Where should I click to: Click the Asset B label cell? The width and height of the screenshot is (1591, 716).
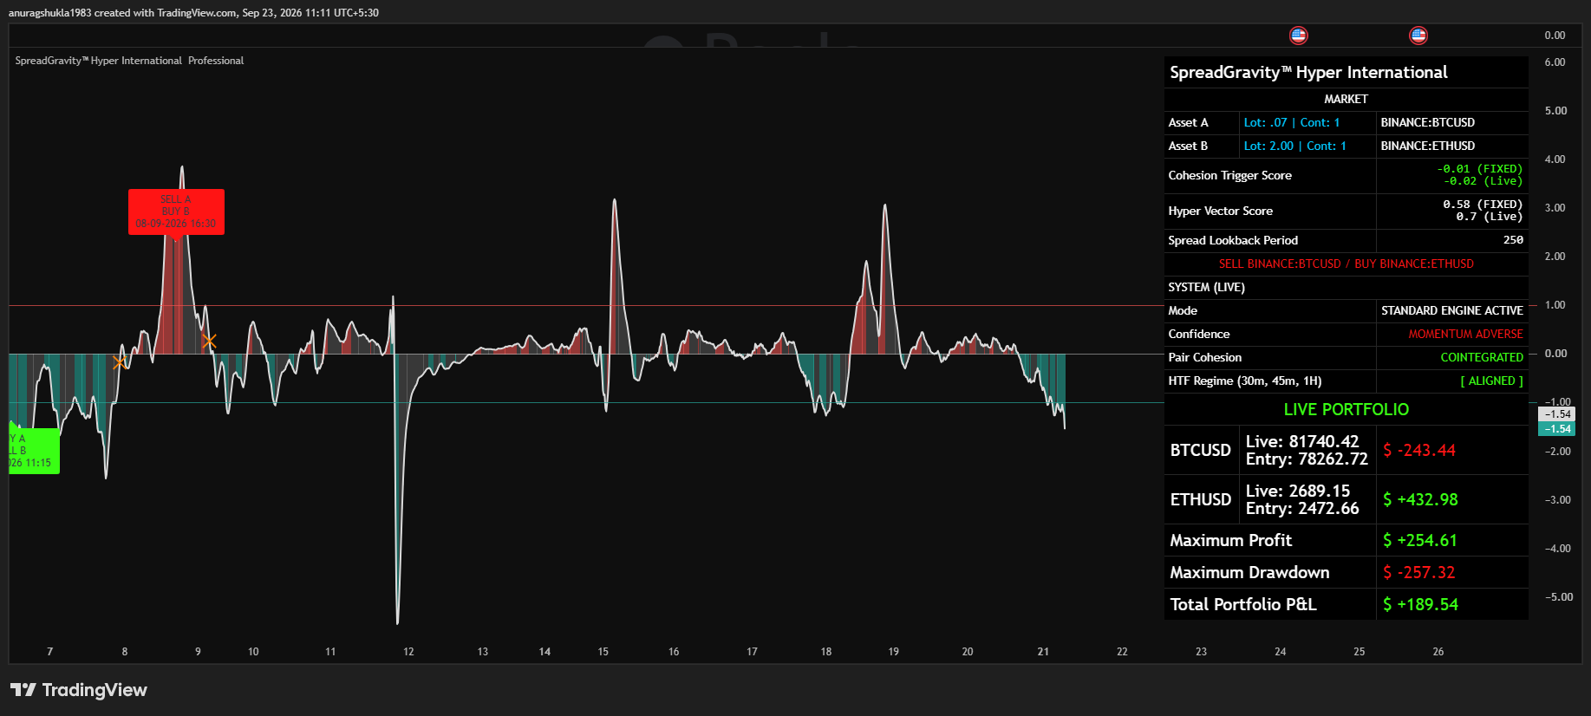[x=1201, y=146]
